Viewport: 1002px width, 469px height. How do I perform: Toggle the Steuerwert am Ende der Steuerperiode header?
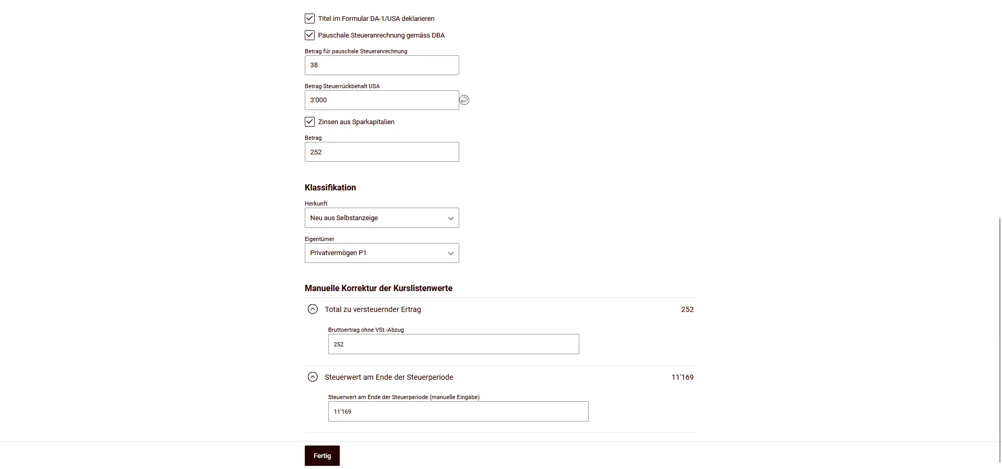[388, 377]
